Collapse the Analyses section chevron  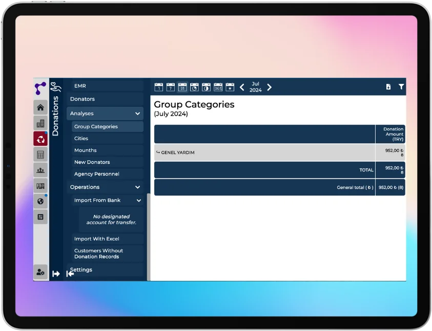pos(137,114)
